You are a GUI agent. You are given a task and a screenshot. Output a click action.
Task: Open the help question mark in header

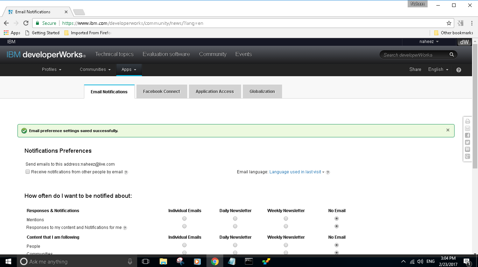459,70
